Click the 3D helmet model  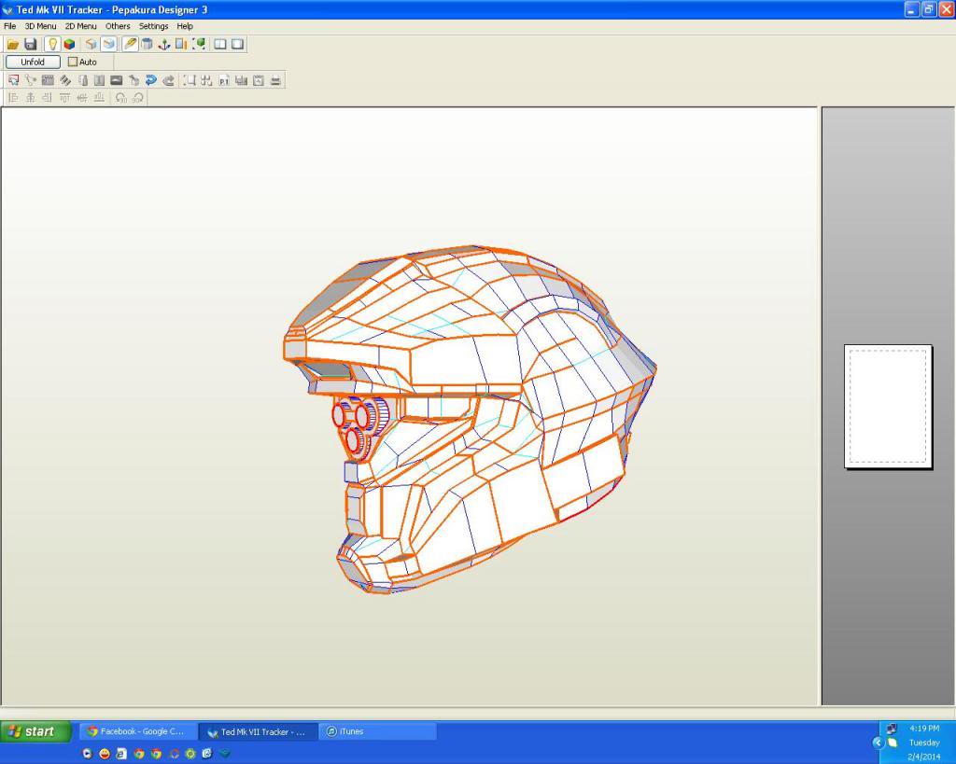[470, 419]
